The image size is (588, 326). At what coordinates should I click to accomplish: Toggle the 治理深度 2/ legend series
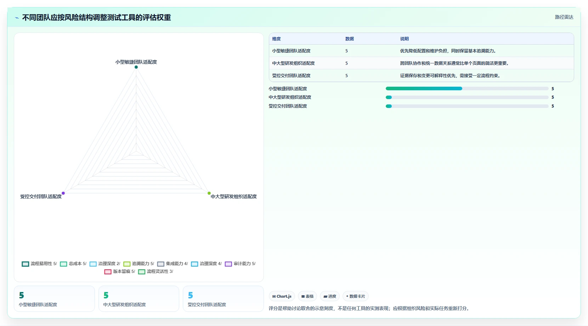105,264
